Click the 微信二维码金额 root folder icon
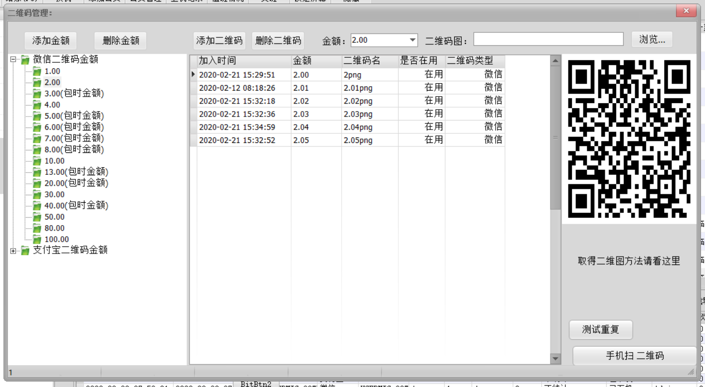Viewport: 705px width, 387px height. 25,60
